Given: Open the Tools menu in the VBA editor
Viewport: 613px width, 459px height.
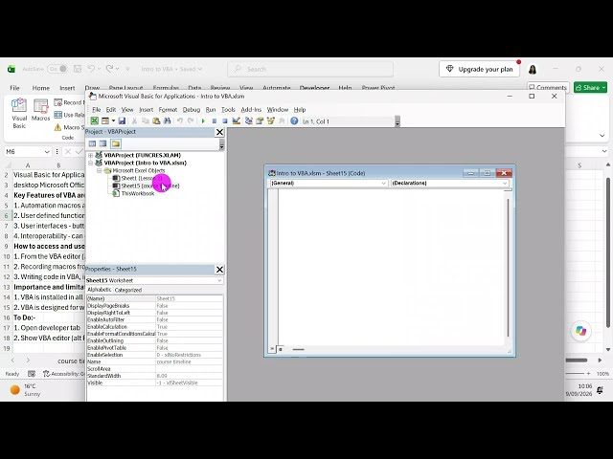Looking at the screenshot, I should (228, 110).
